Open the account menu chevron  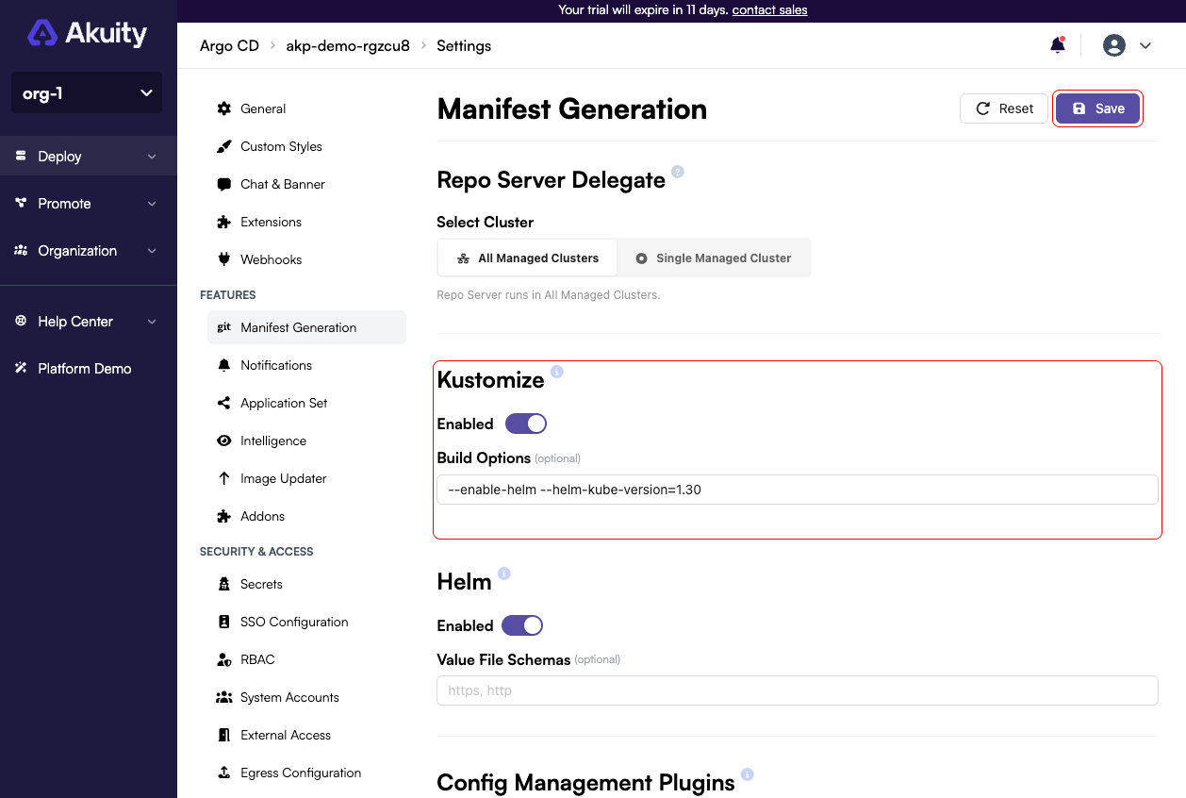pyautogui.click(x=1146, y=45)
